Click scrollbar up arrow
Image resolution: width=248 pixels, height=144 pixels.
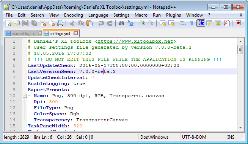240,42
